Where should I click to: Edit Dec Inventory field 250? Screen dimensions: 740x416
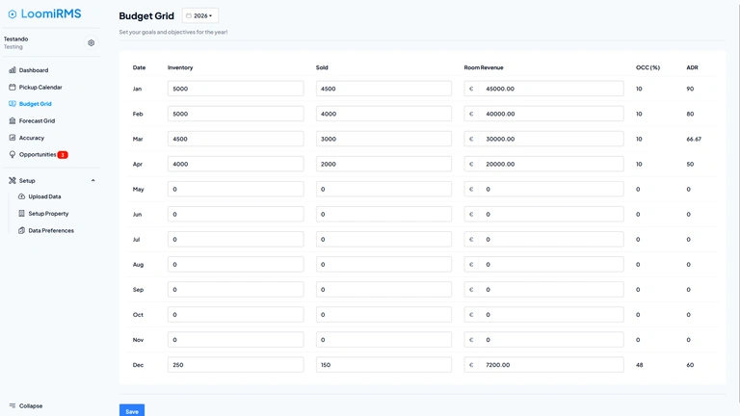(x=235, y=365)
